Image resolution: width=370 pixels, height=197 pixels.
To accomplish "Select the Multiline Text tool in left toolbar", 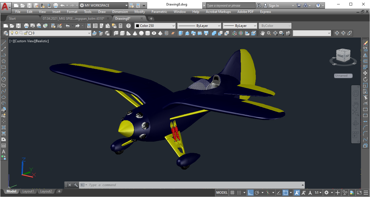I will coord(4,152).
